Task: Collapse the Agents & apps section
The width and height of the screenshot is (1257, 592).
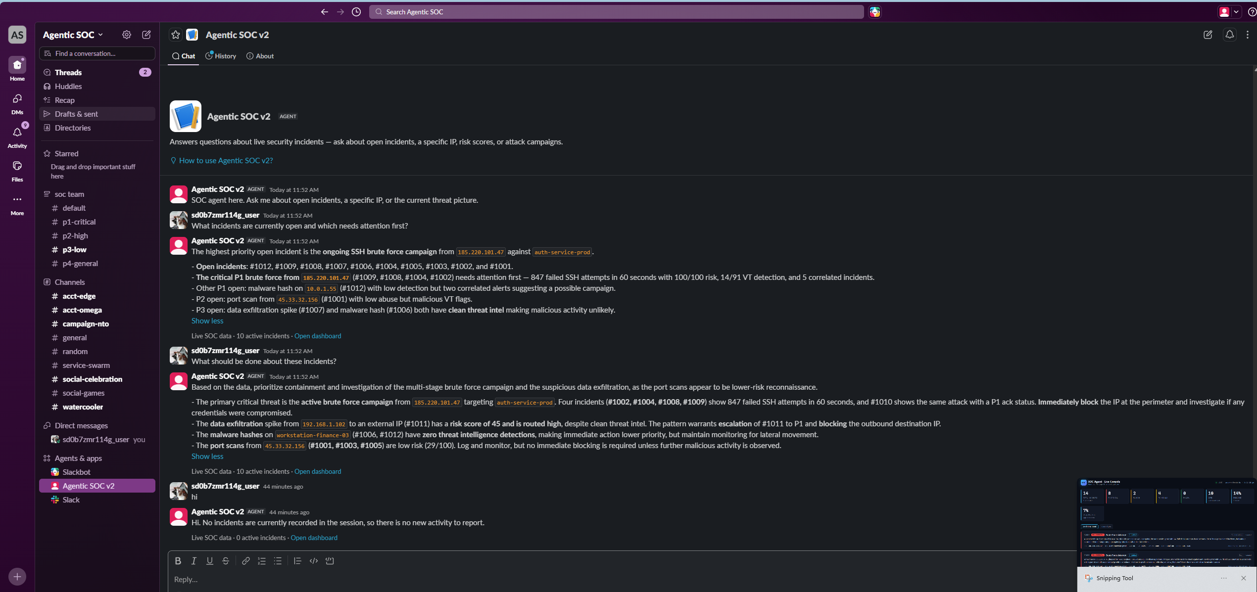Action: click(78, 458)
